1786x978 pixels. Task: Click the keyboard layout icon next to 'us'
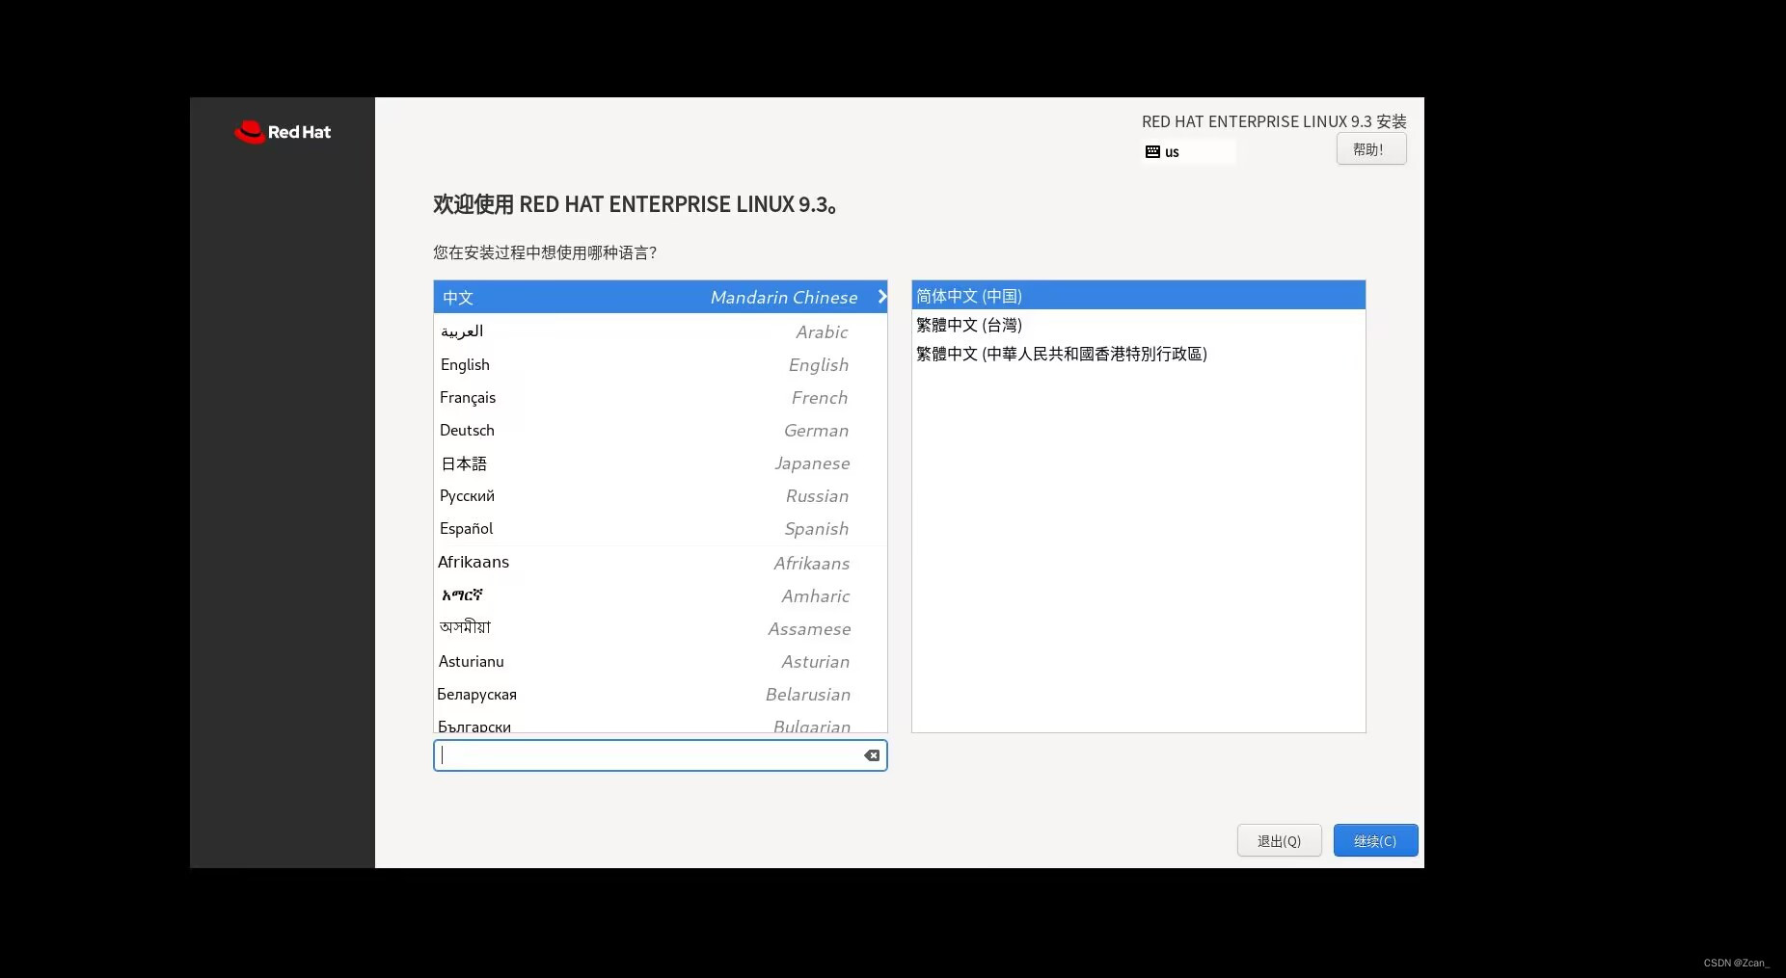point(1152,151)
